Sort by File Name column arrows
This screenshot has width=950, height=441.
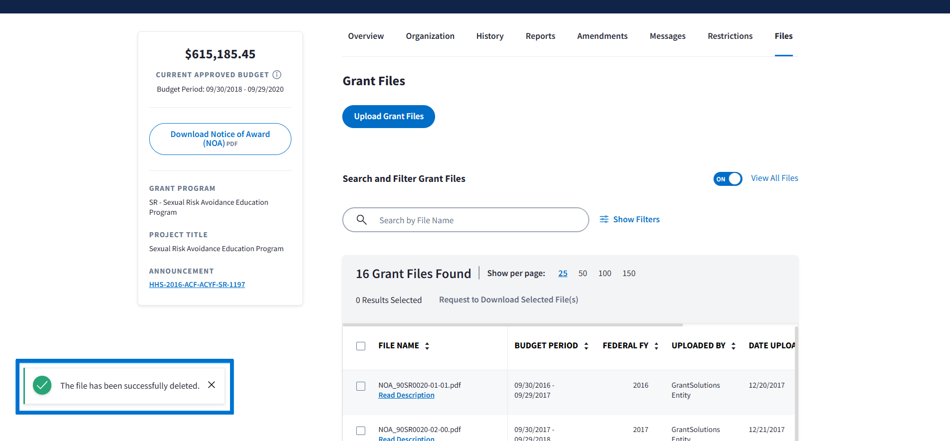(427, 346)
